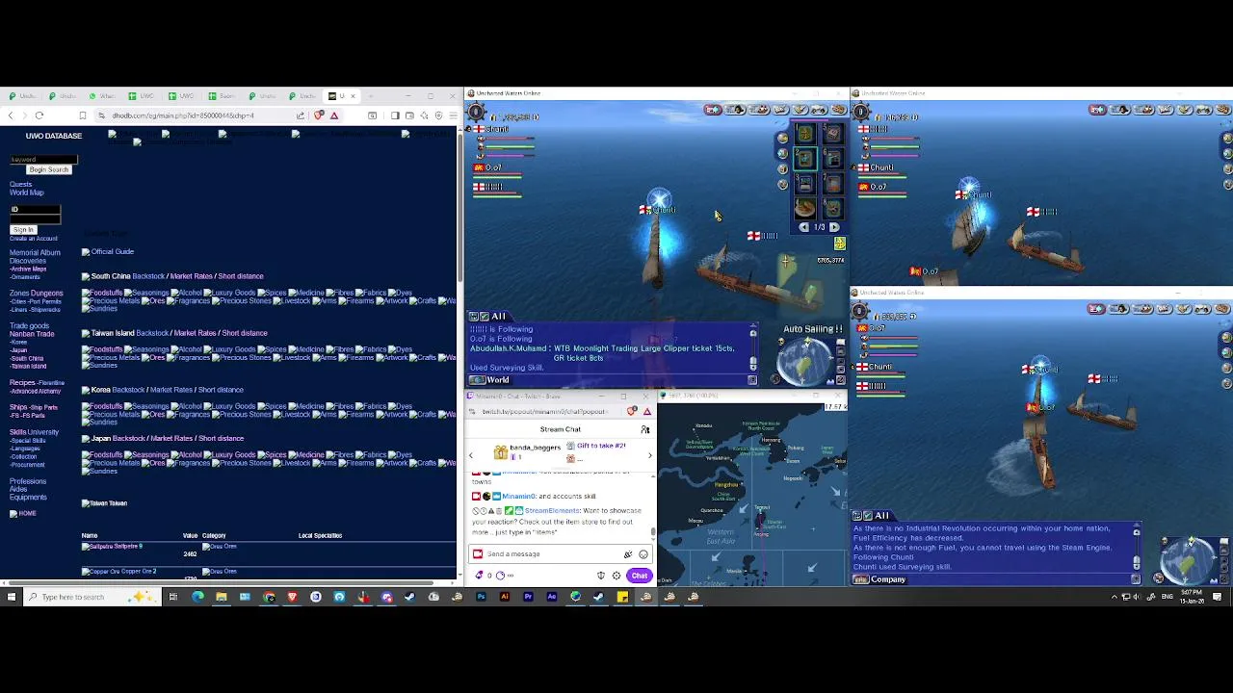Click the purple Chat send button

pyautogui.click(x=640, y=576)
